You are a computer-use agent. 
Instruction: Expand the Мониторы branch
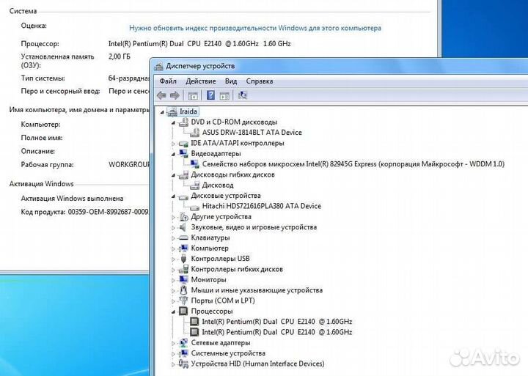click(x=173, y=280)
